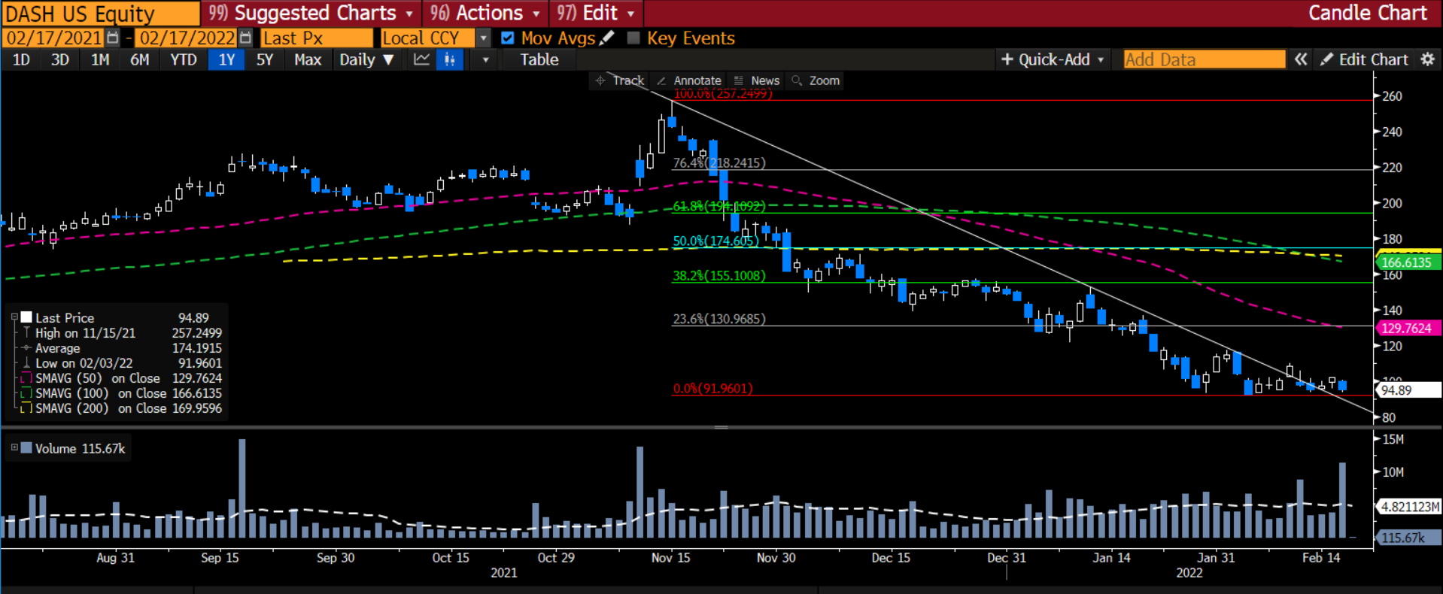
Task: Click the High on 11/15/21 legend row
Action: pyautogui.click(x=120, y=333)
